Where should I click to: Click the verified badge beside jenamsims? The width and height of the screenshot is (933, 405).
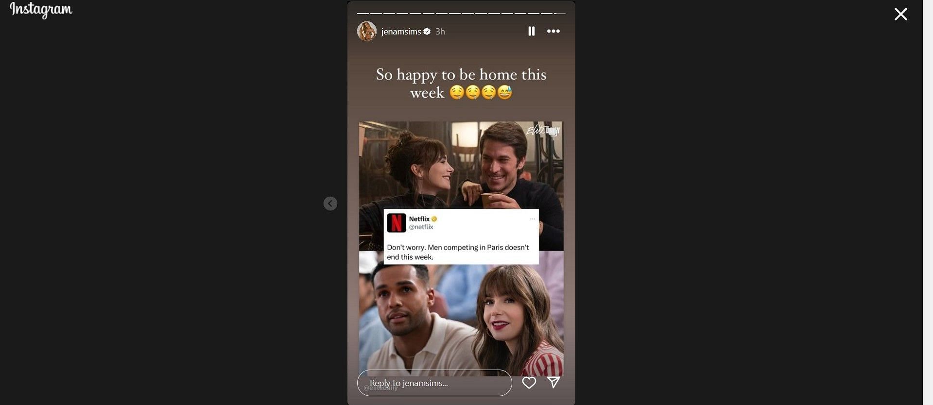click(427, 32)
